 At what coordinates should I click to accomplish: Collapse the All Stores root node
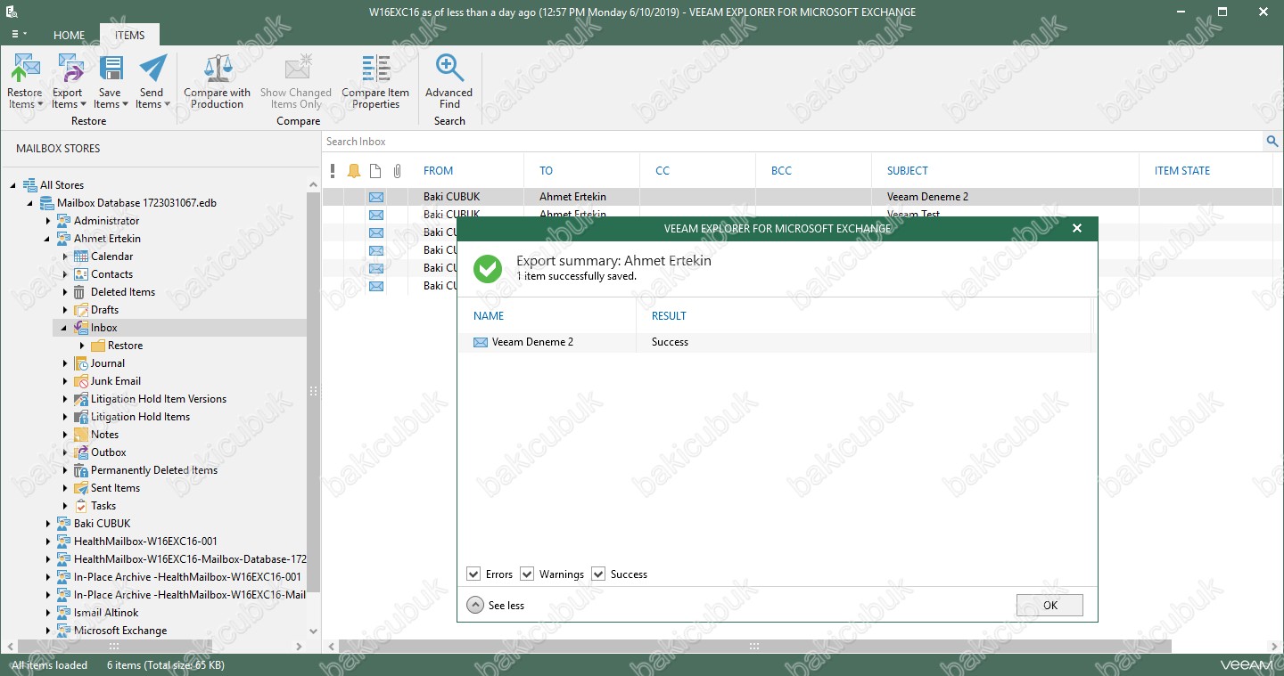coord(14,185)
